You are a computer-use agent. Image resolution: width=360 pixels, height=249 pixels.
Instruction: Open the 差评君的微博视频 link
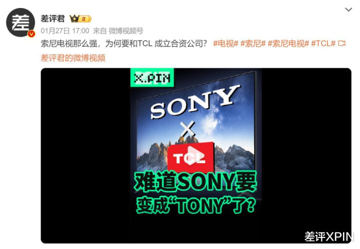(x=73, y=58)
